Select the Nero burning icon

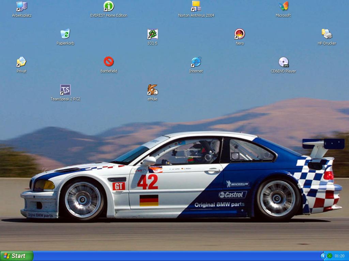(240, 34)
